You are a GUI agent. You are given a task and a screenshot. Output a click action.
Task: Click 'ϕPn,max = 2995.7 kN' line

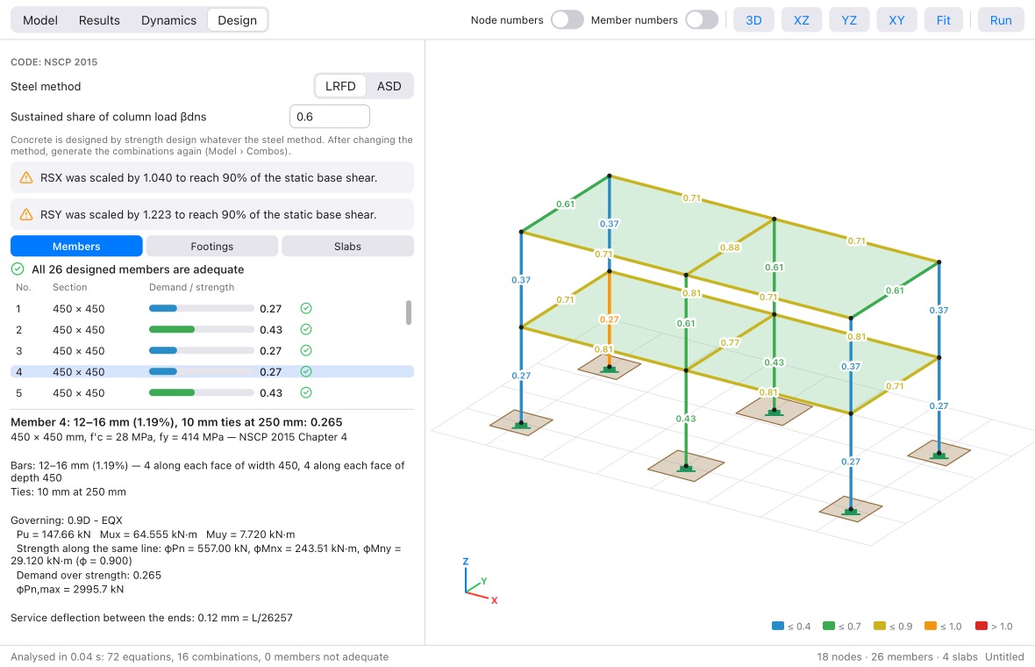(70, 589)
